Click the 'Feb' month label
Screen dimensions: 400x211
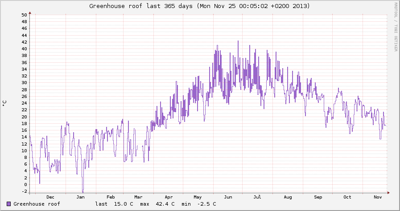click(x=111, y=197)
